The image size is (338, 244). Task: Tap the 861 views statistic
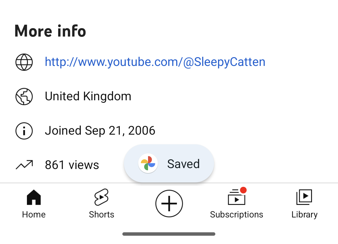[x=72, y=165]
